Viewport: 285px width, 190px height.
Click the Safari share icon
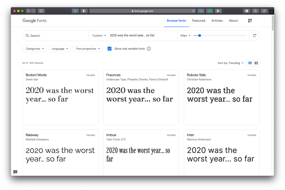pos(255,11)
